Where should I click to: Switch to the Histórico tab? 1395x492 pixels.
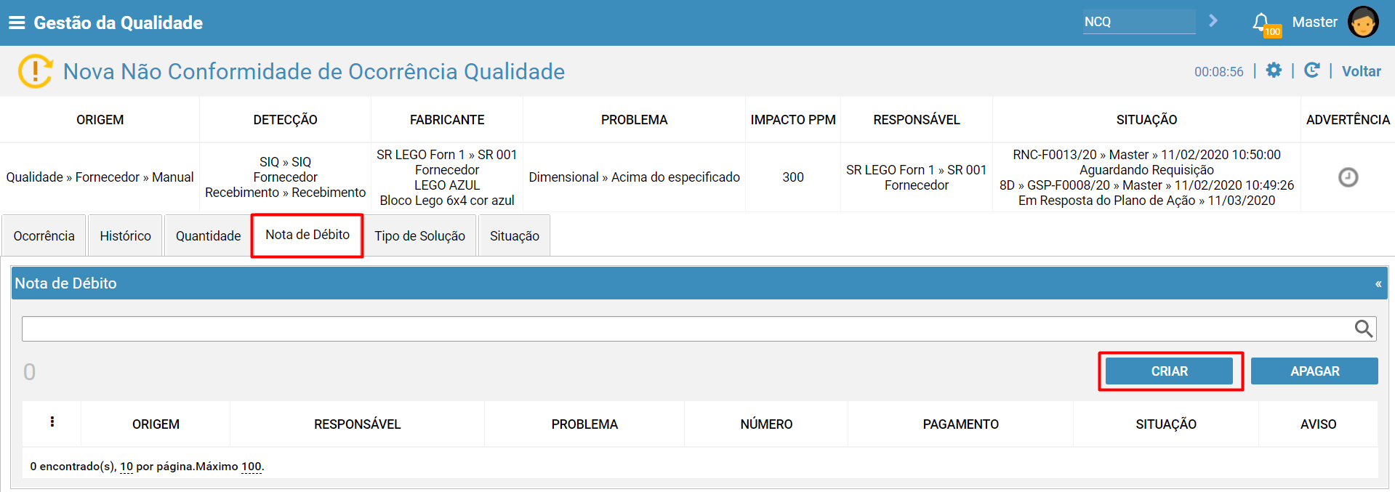[126, 235]
